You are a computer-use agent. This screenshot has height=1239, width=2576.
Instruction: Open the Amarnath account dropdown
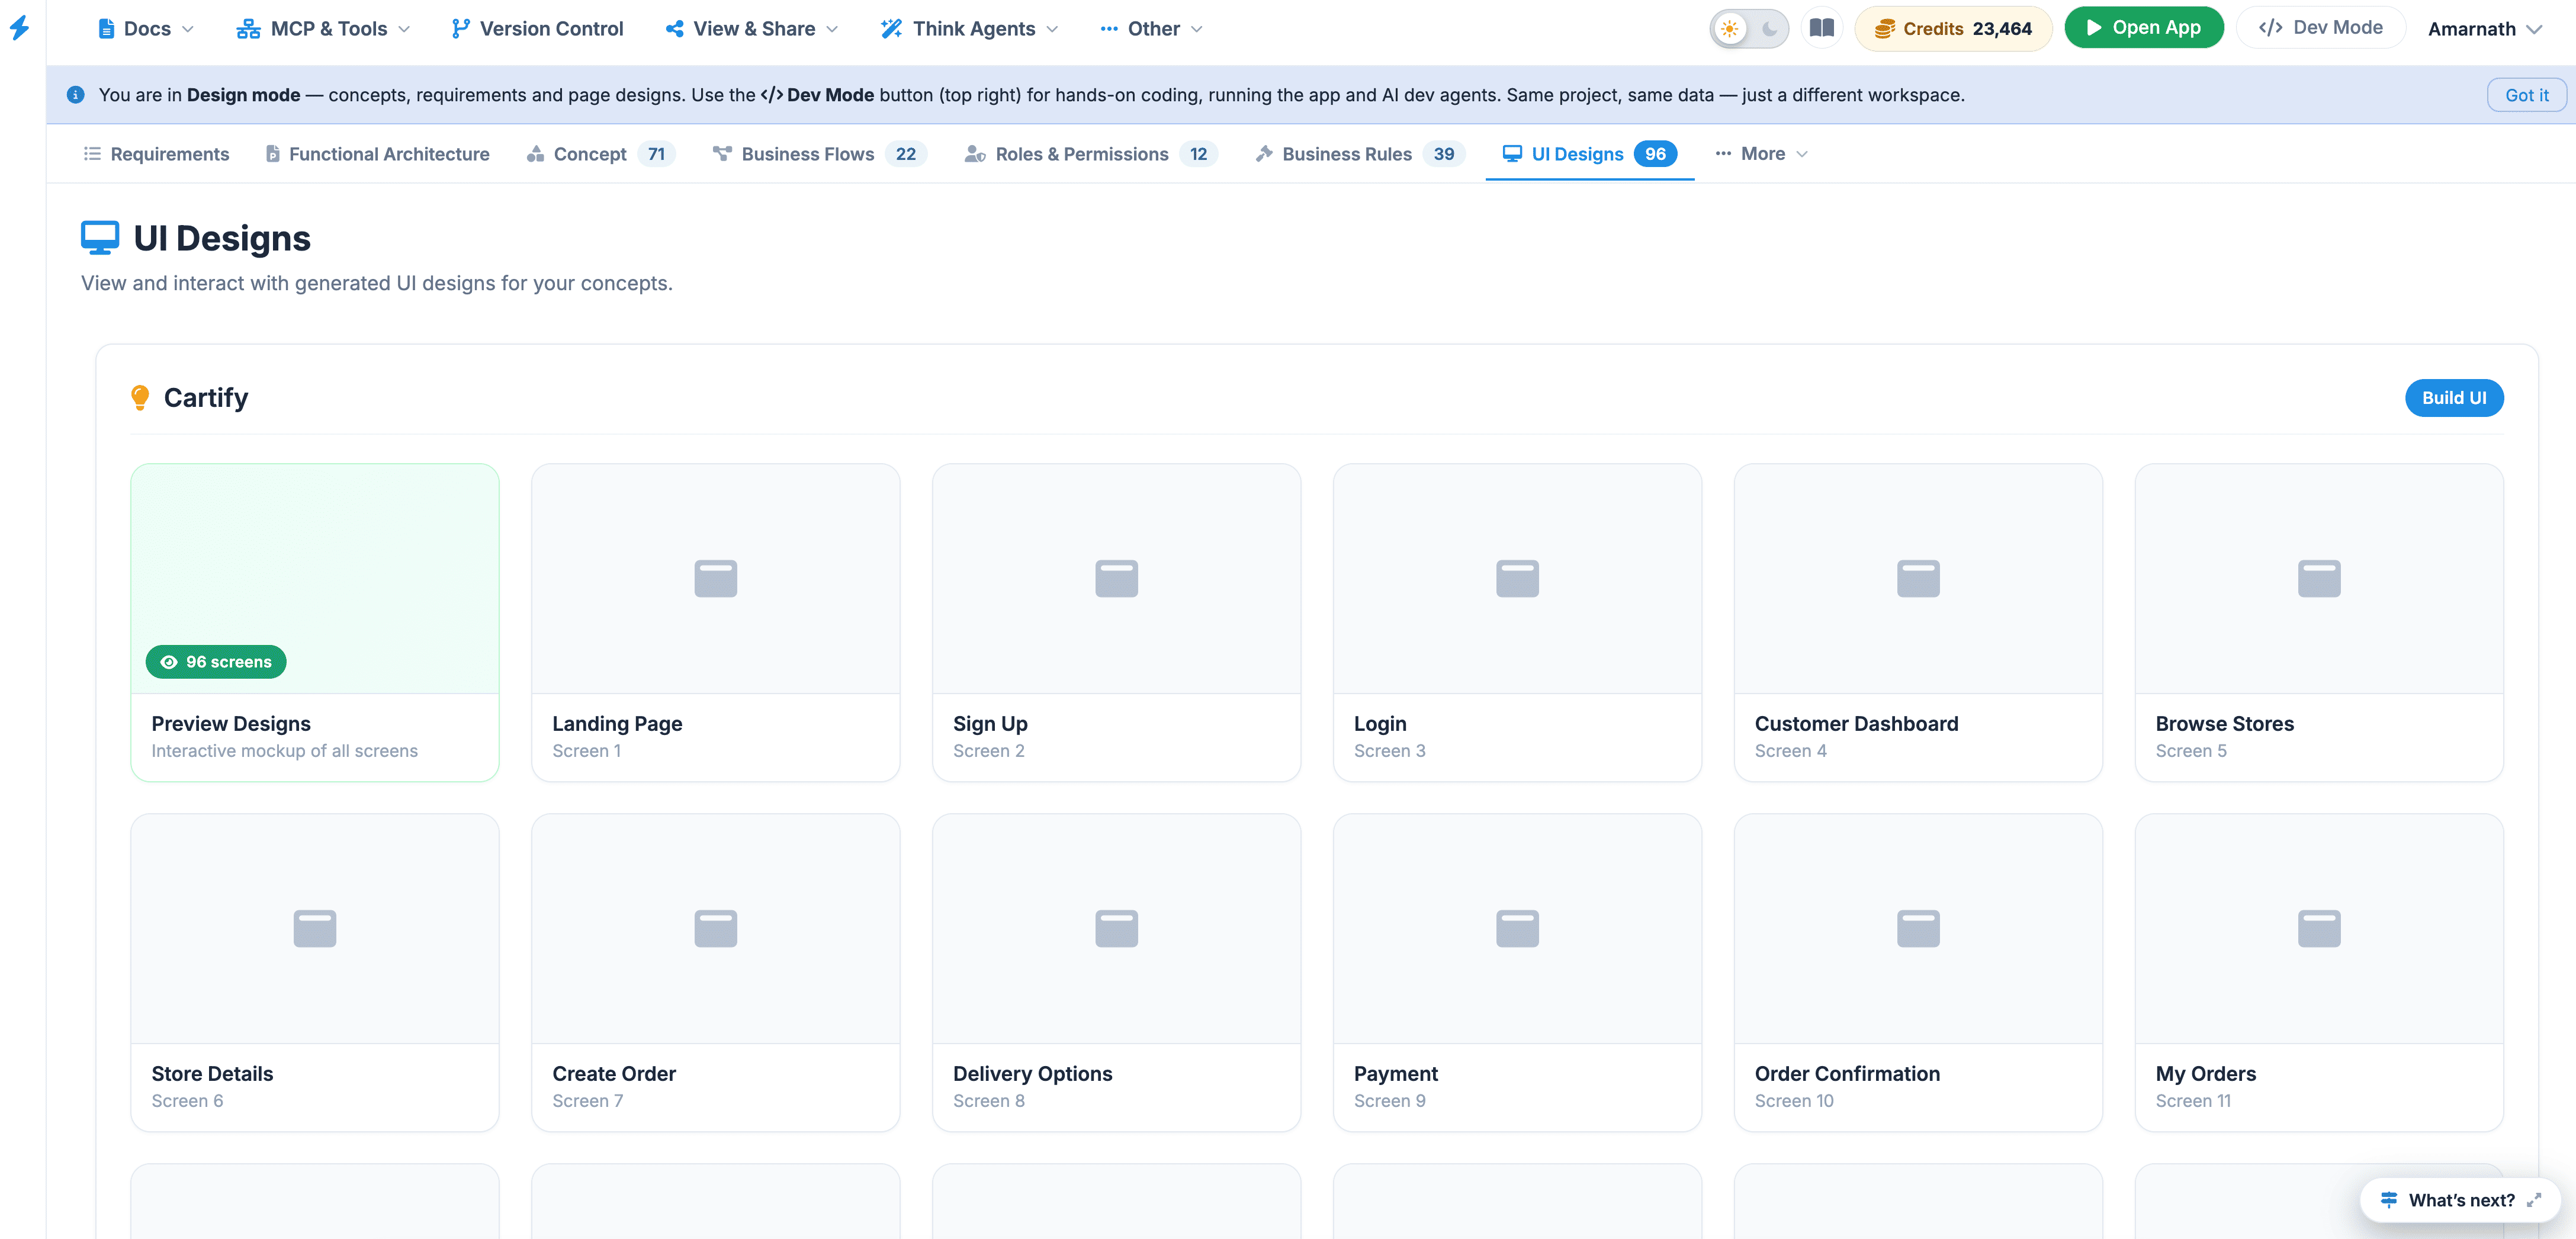2484,29
